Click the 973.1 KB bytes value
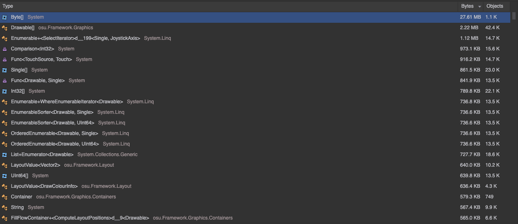The width and height of the screenshot is (518, 224). [x=470, y=49]
